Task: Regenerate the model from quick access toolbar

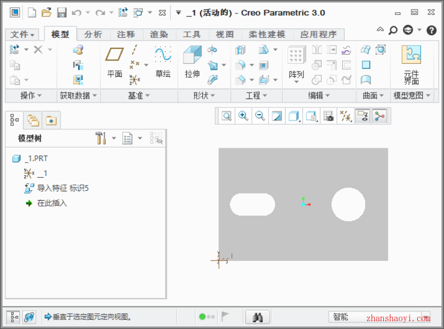Action: click(123, 12)
